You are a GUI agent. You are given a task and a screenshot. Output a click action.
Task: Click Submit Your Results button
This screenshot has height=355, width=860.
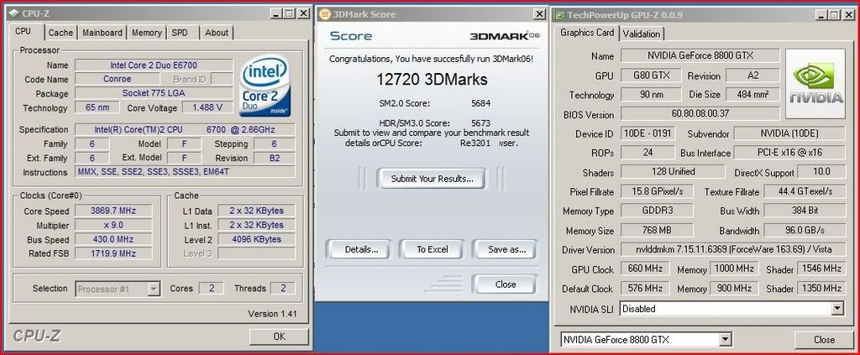pos(431,179)
